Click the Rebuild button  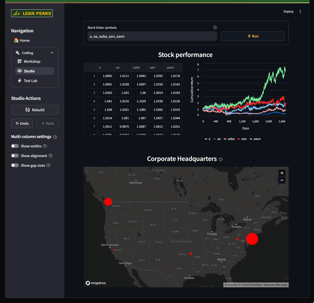pos(35,110)
